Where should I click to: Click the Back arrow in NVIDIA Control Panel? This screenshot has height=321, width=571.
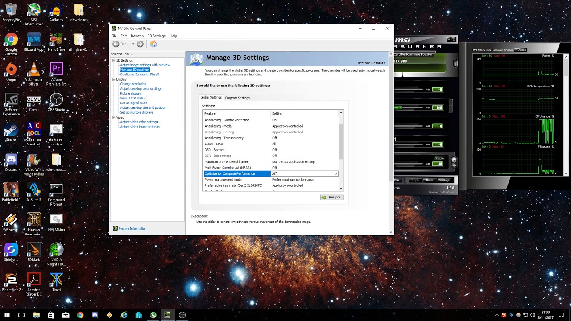[x=116, y=44]
